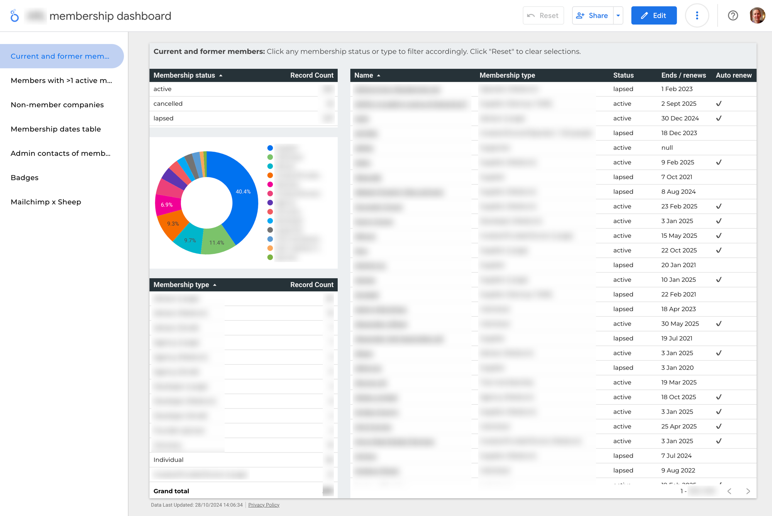The width and height of the screenshot is (772, 516).
Task: Open the Badges page in sidebar
Action: tap(24, 178)
